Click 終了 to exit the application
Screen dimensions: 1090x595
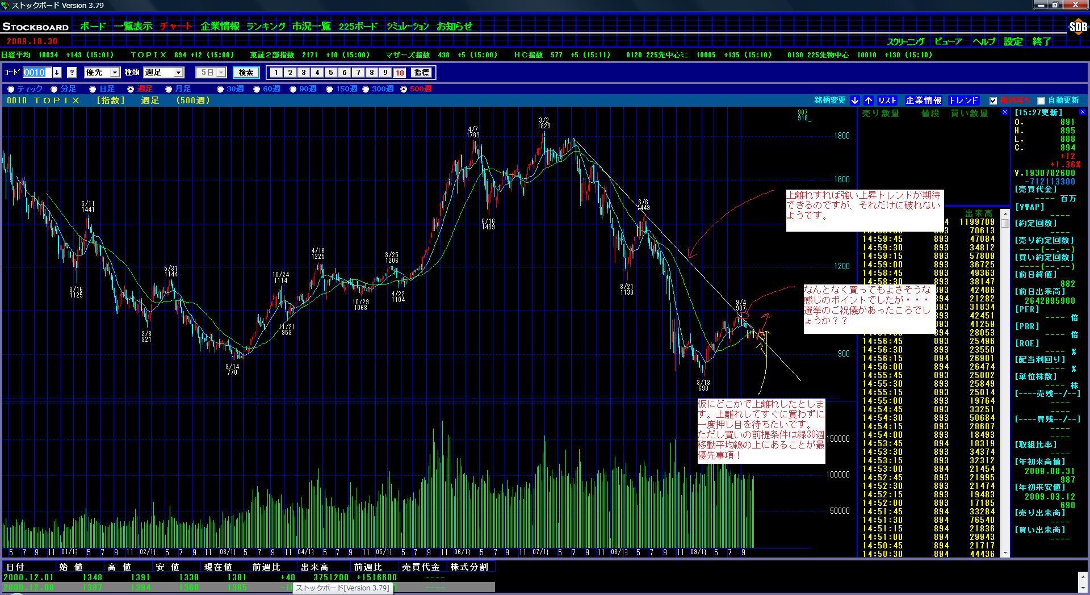coord(1042,41)
